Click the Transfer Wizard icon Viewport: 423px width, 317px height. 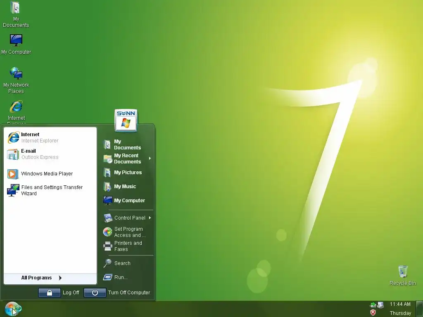click(13, 190)
